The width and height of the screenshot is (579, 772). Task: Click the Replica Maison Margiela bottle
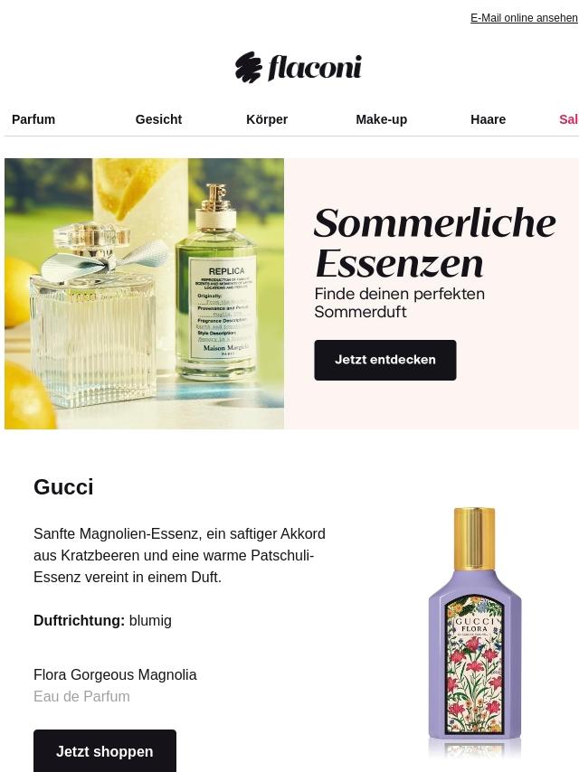click(217, 285)
